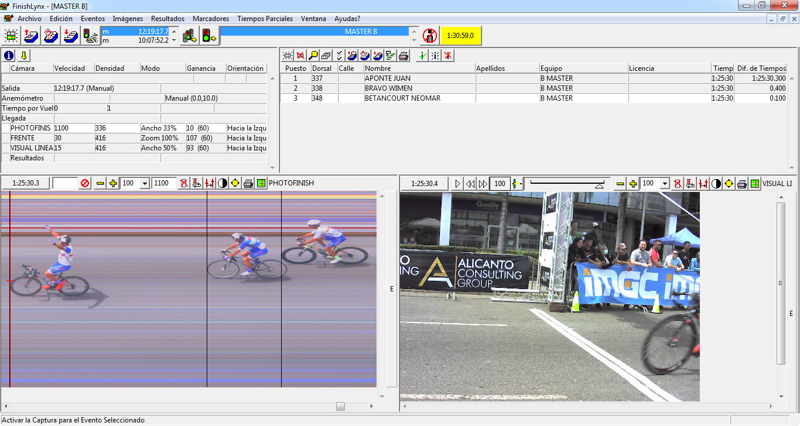
Task: Zoom out with VISUAL LINEA yellow minus icon
Action: (x=620, y=184)
